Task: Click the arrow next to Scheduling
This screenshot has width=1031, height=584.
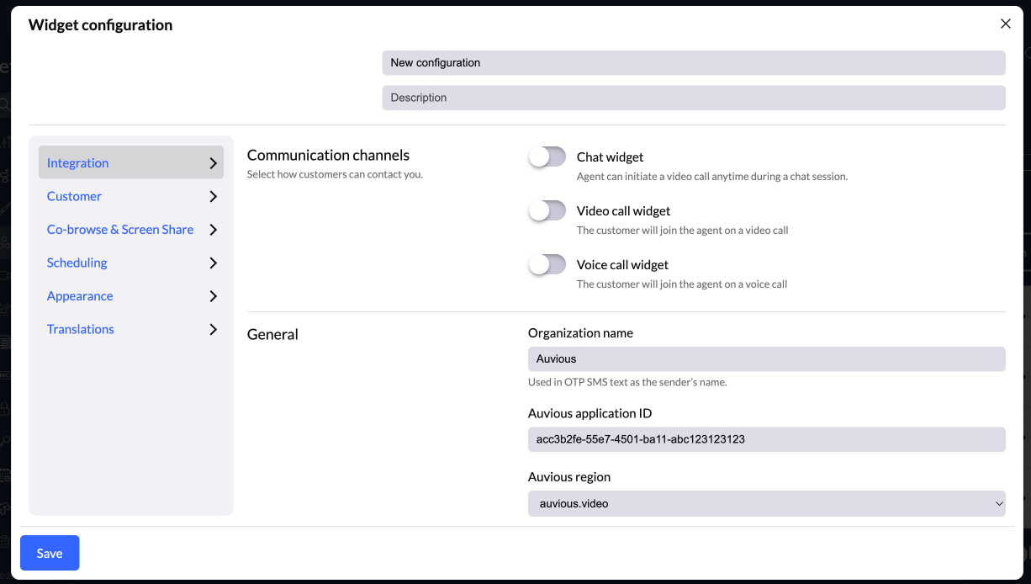Action: [213, 263]
